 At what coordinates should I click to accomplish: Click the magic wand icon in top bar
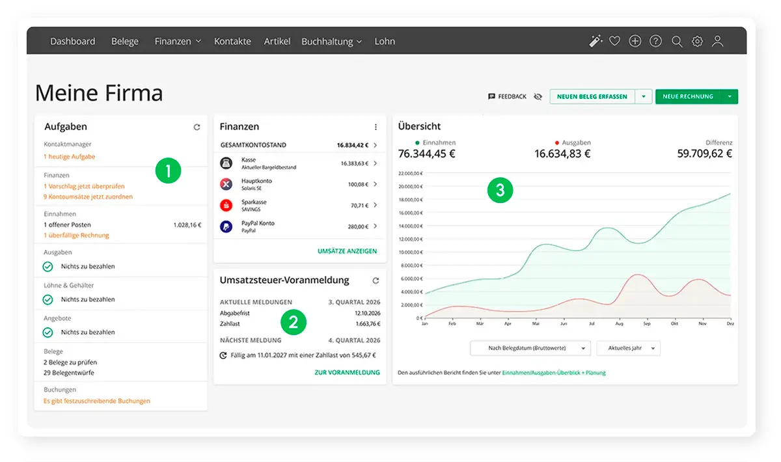596,41
